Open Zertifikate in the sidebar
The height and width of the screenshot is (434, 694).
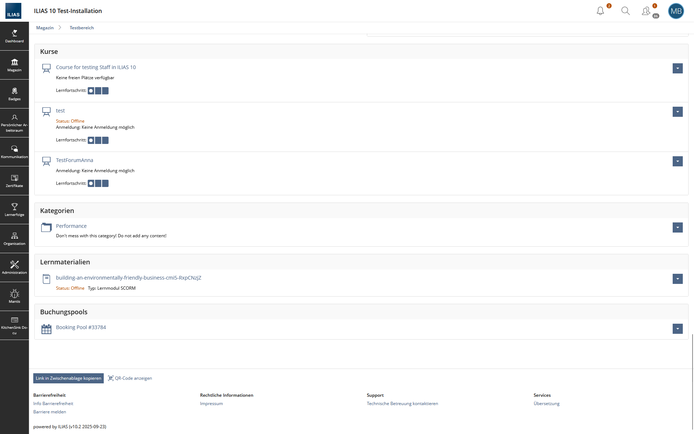pos(14,181)
